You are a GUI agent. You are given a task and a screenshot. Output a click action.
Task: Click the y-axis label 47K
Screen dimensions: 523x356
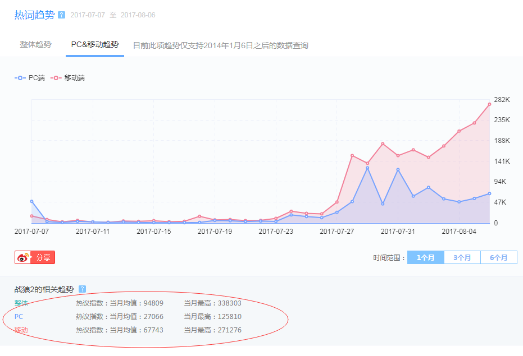[500, 202]
